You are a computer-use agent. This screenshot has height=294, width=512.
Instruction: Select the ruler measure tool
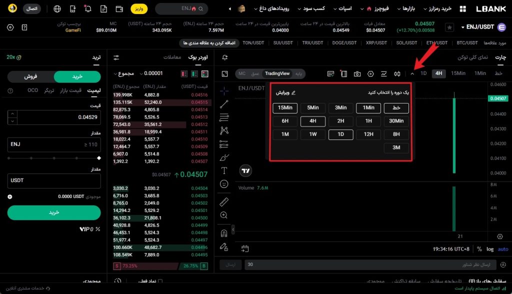coord(224,202)
